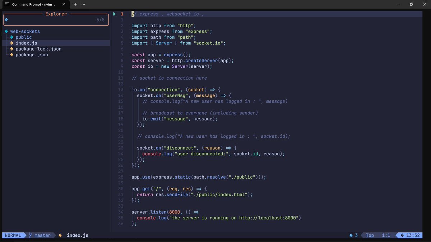Close the Command Prompt - nvim tab
Image resolution: width=431 pixels, height=242 pixels.
click(x=64, y=4)
